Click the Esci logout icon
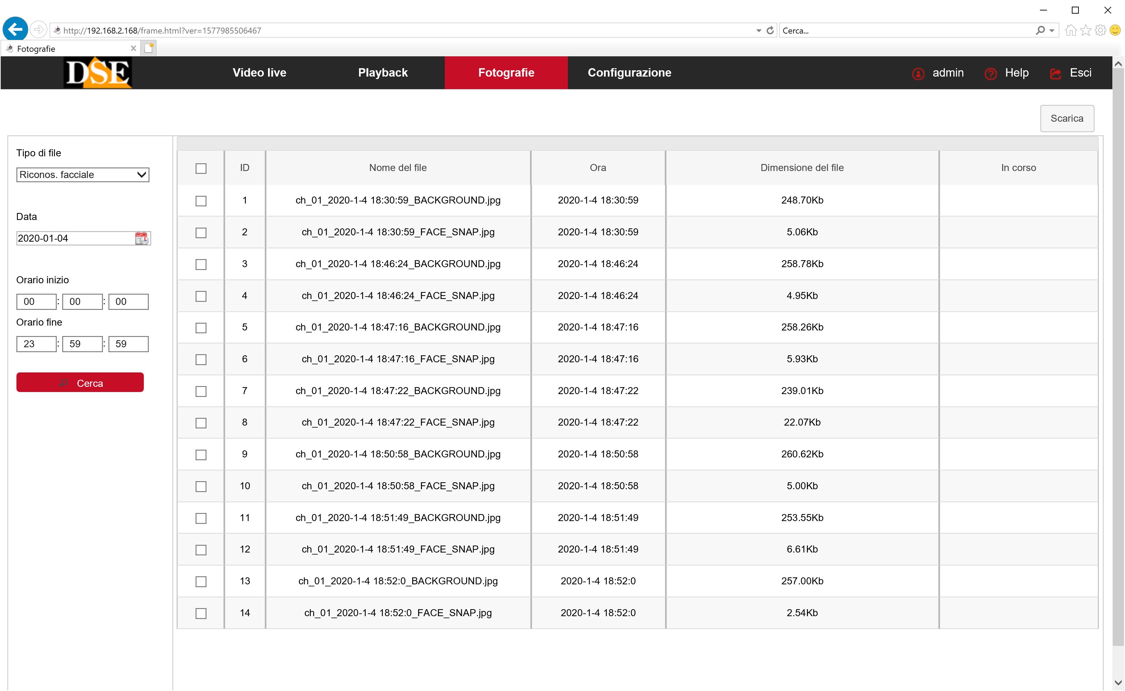This screenshot has height=691, width=1125. [1055, 73]
